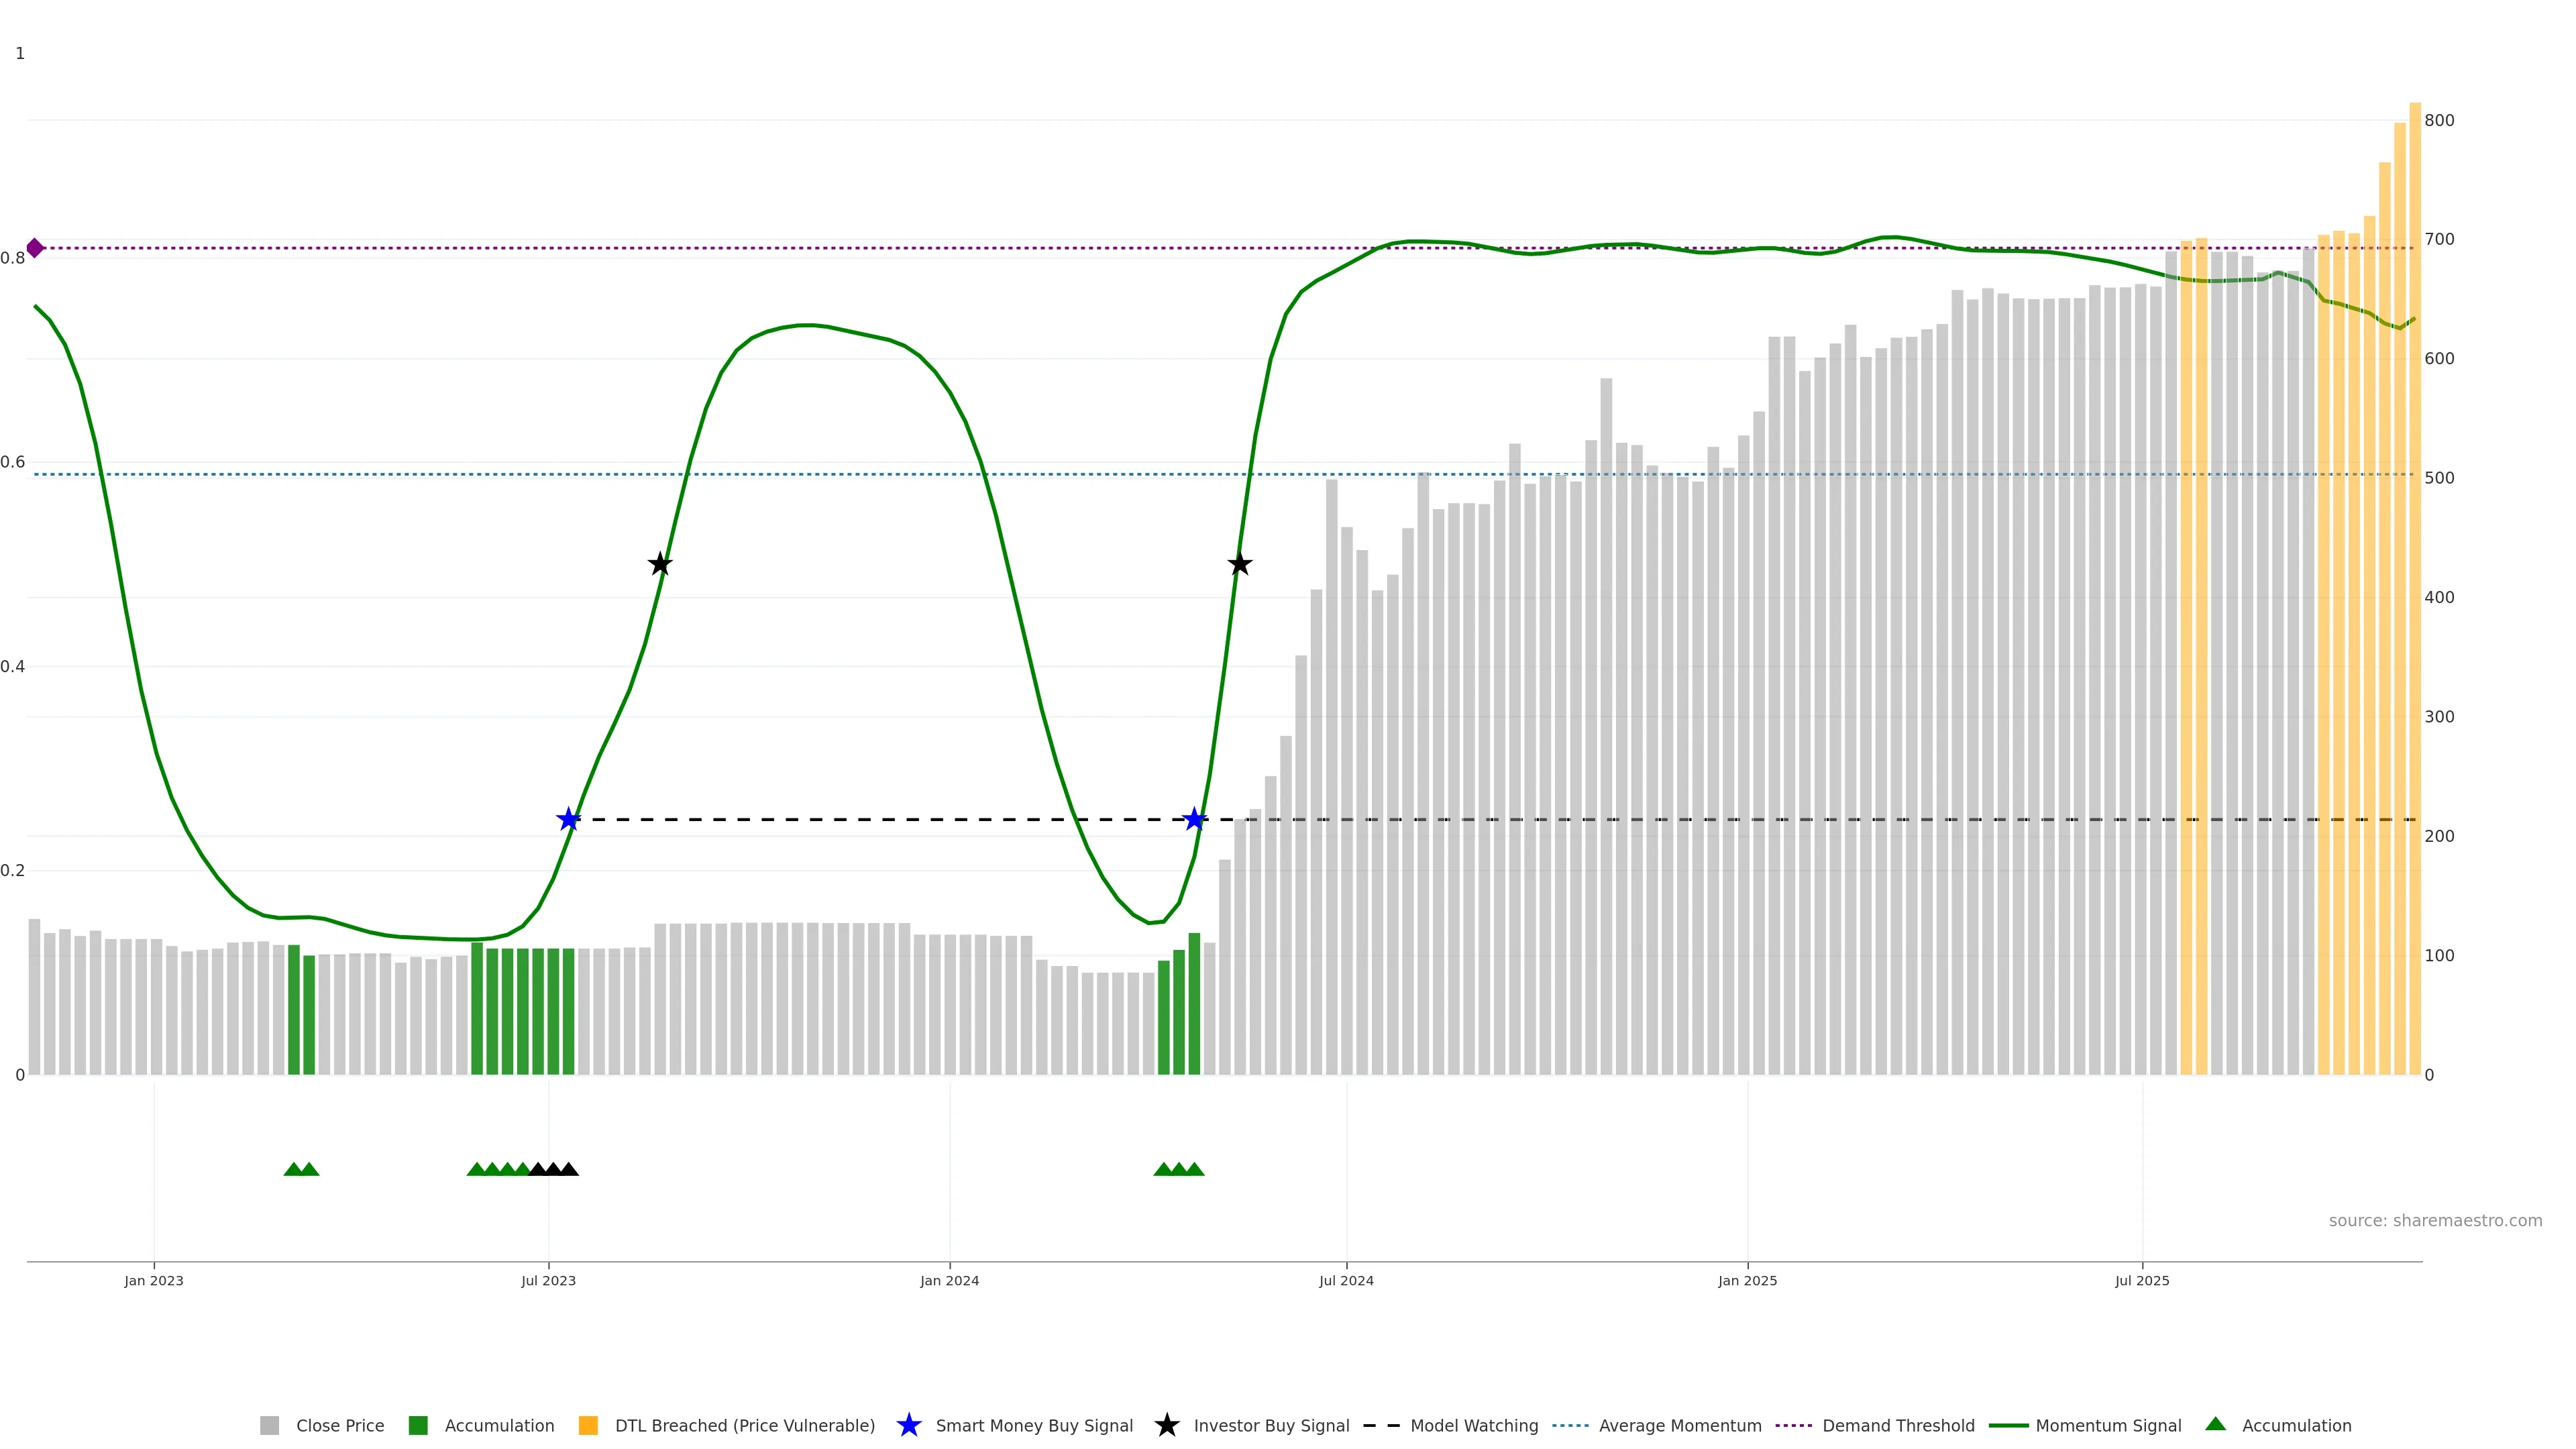This screenshot has height=1449, width=2576.
Task: Click the green Accumulation square legend swatch
Action: pos(419,1425)
